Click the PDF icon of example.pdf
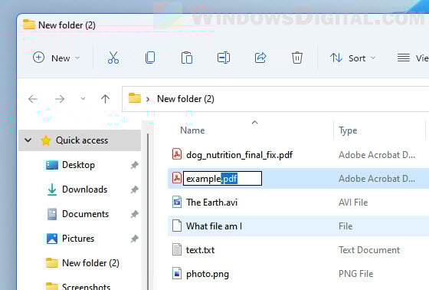 point(177,178)
